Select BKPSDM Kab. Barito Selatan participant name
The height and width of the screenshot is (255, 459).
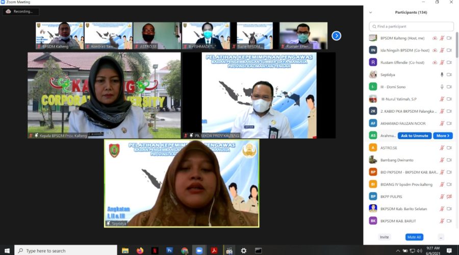pos(404,209)
